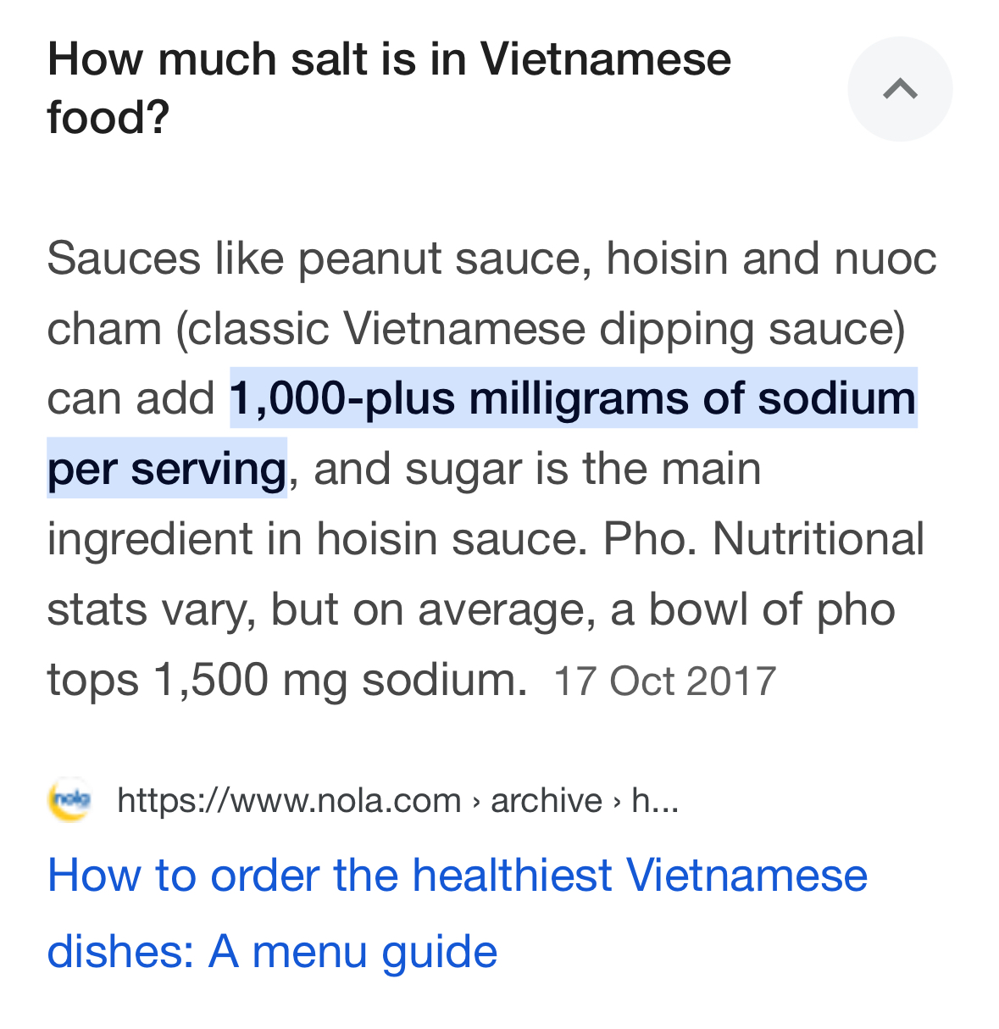Click the '(classic Vietnamese dipping sauce)' text
The height and width of the screenshot is (1029, 999).
coord(541,328)
